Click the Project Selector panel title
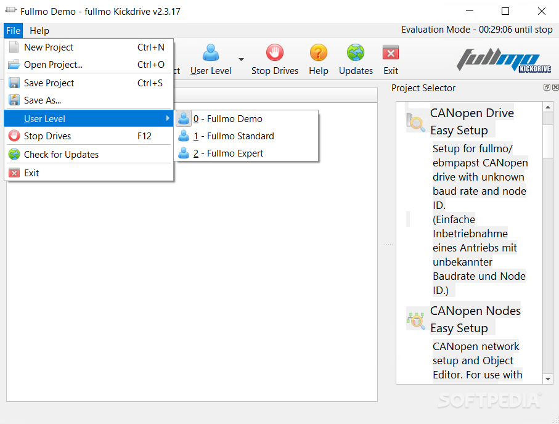This screenshot has width=559, height=424. coord(423,88)
